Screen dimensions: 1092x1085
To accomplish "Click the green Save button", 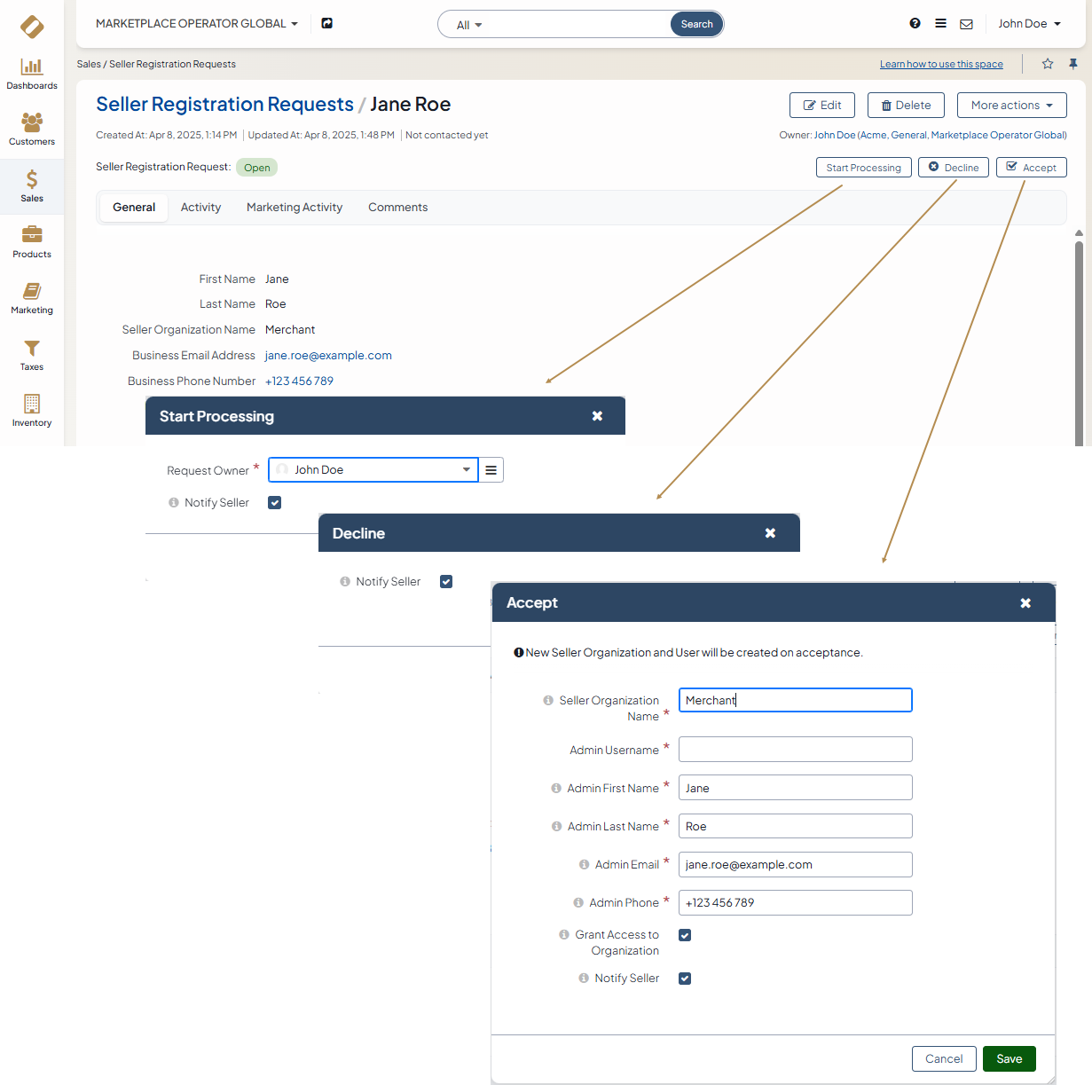I will point(1009,1058).
